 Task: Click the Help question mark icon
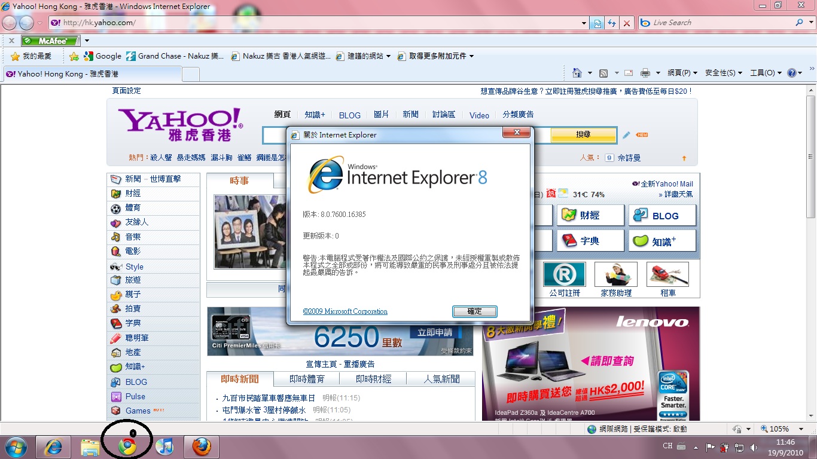pyautogui.click(x=792, y=73)
